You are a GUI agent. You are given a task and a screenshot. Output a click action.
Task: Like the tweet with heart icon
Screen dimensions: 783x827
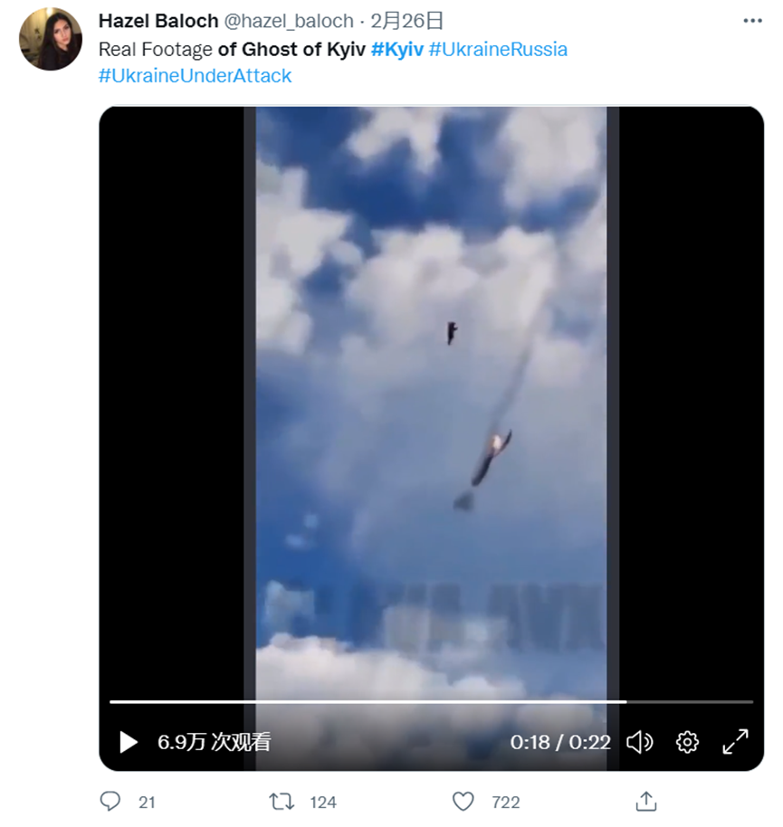463,802
